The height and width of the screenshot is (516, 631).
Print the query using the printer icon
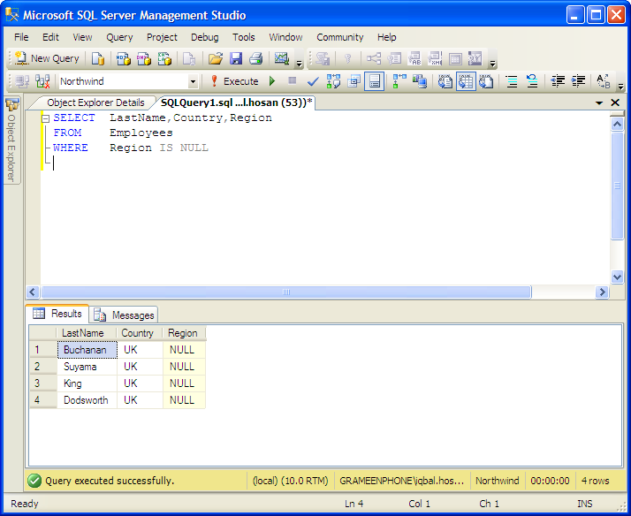click(256, 58)
